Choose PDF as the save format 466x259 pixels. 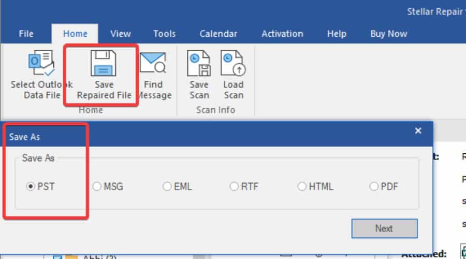pyautogui.click(x=373, y=186)
